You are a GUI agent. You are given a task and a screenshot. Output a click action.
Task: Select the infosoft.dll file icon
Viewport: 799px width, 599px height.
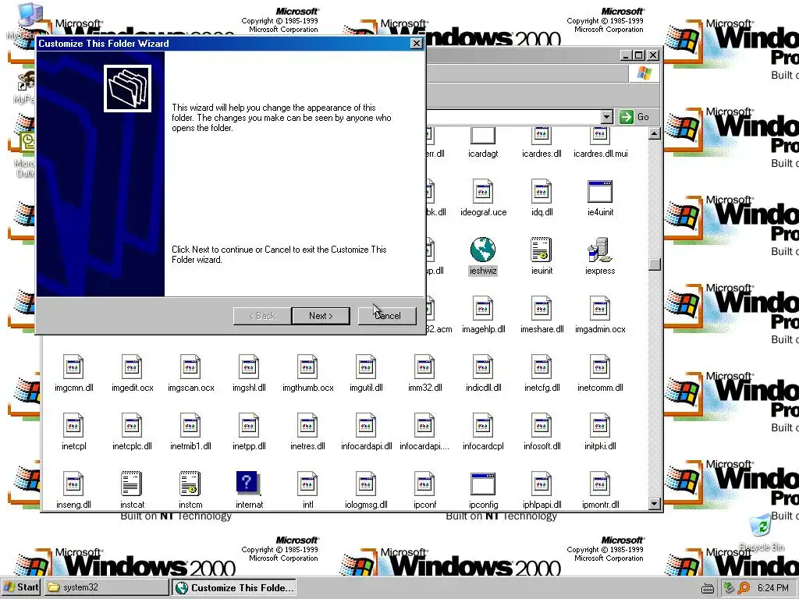542,425
